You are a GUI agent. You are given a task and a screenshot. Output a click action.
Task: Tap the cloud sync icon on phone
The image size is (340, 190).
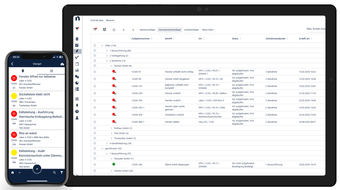tap(62, 64)
